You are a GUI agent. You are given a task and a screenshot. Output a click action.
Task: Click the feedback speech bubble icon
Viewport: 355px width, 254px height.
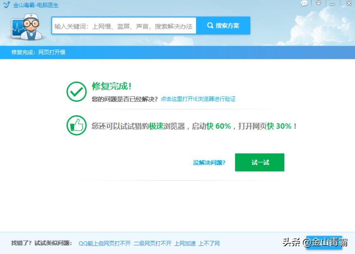point(304,4)
